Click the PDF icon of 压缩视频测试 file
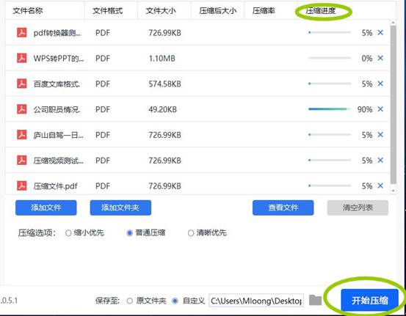Screen dimensions: 406x316 click(22, 161)
